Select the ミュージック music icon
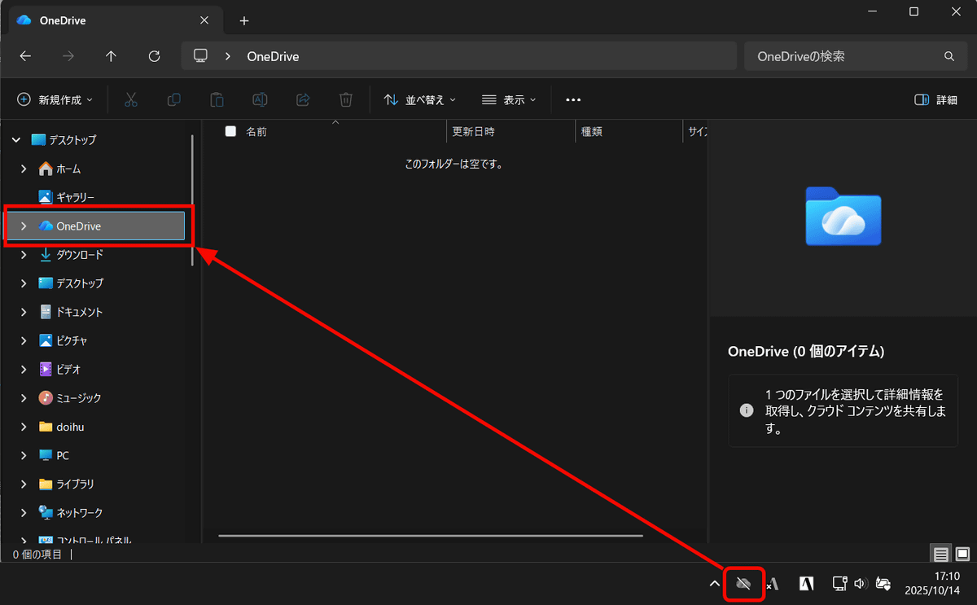Viewport: 977px width, 605px height. point(46,397)
